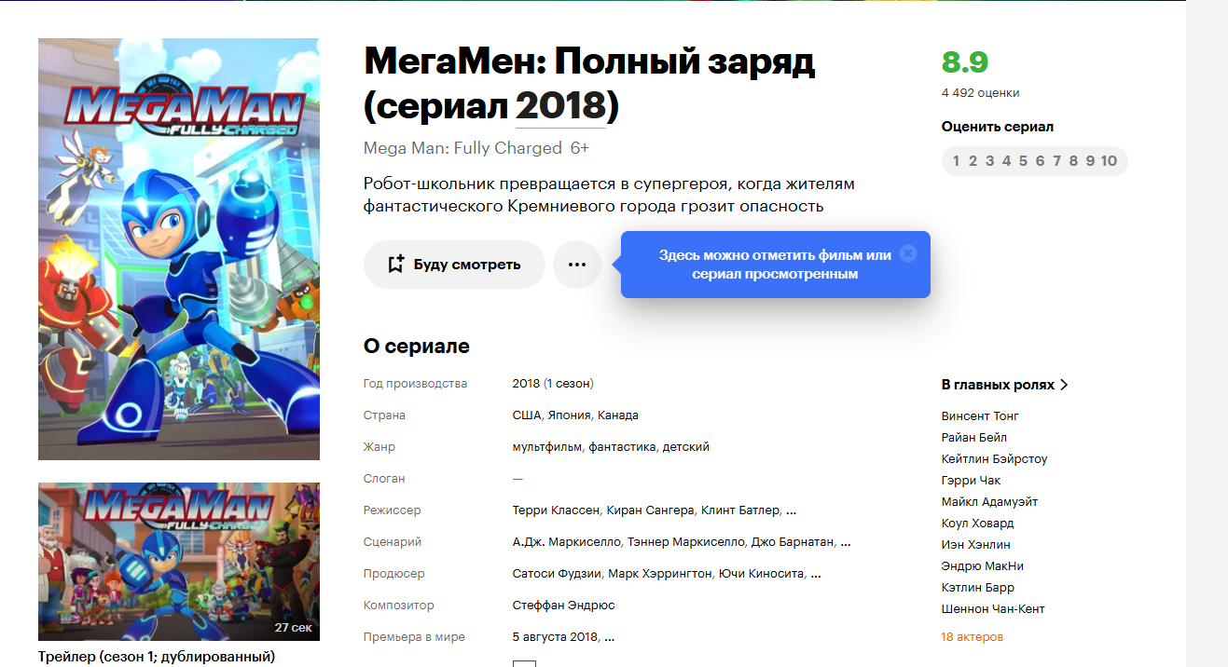The width and height of the screenshot is (1228, 667).
Task: Open the (1 сезон) seasons link
Action: [569, 384]
